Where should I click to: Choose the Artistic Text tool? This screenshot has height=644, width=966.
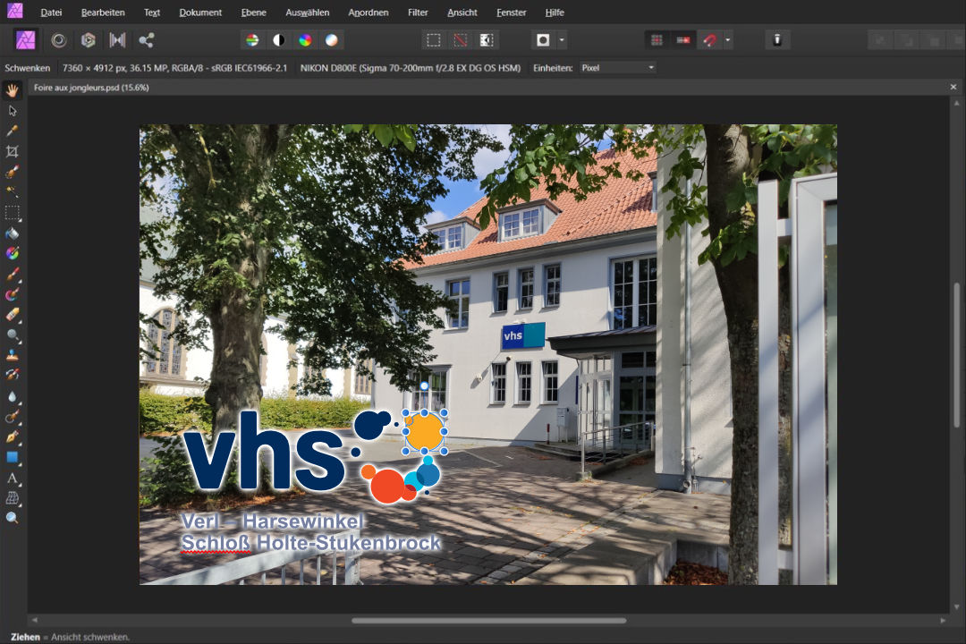pyautogui.click(x=13, y=478)
